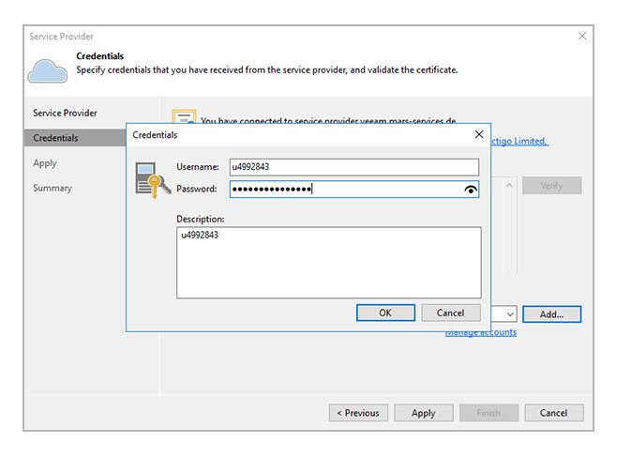The height and width of the screenshot is (458, 631).
Task: Go back with the Previous button
Action: click(x=357, y=413)
